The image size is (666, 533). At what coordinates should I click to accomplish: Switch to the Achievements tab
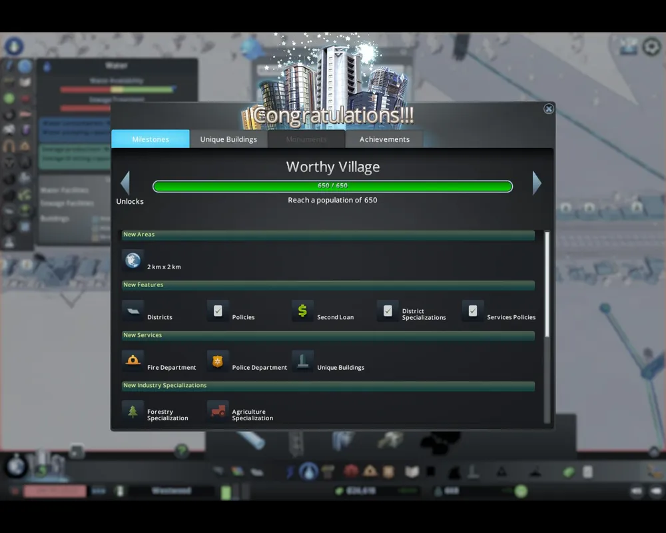click(384, 139)
